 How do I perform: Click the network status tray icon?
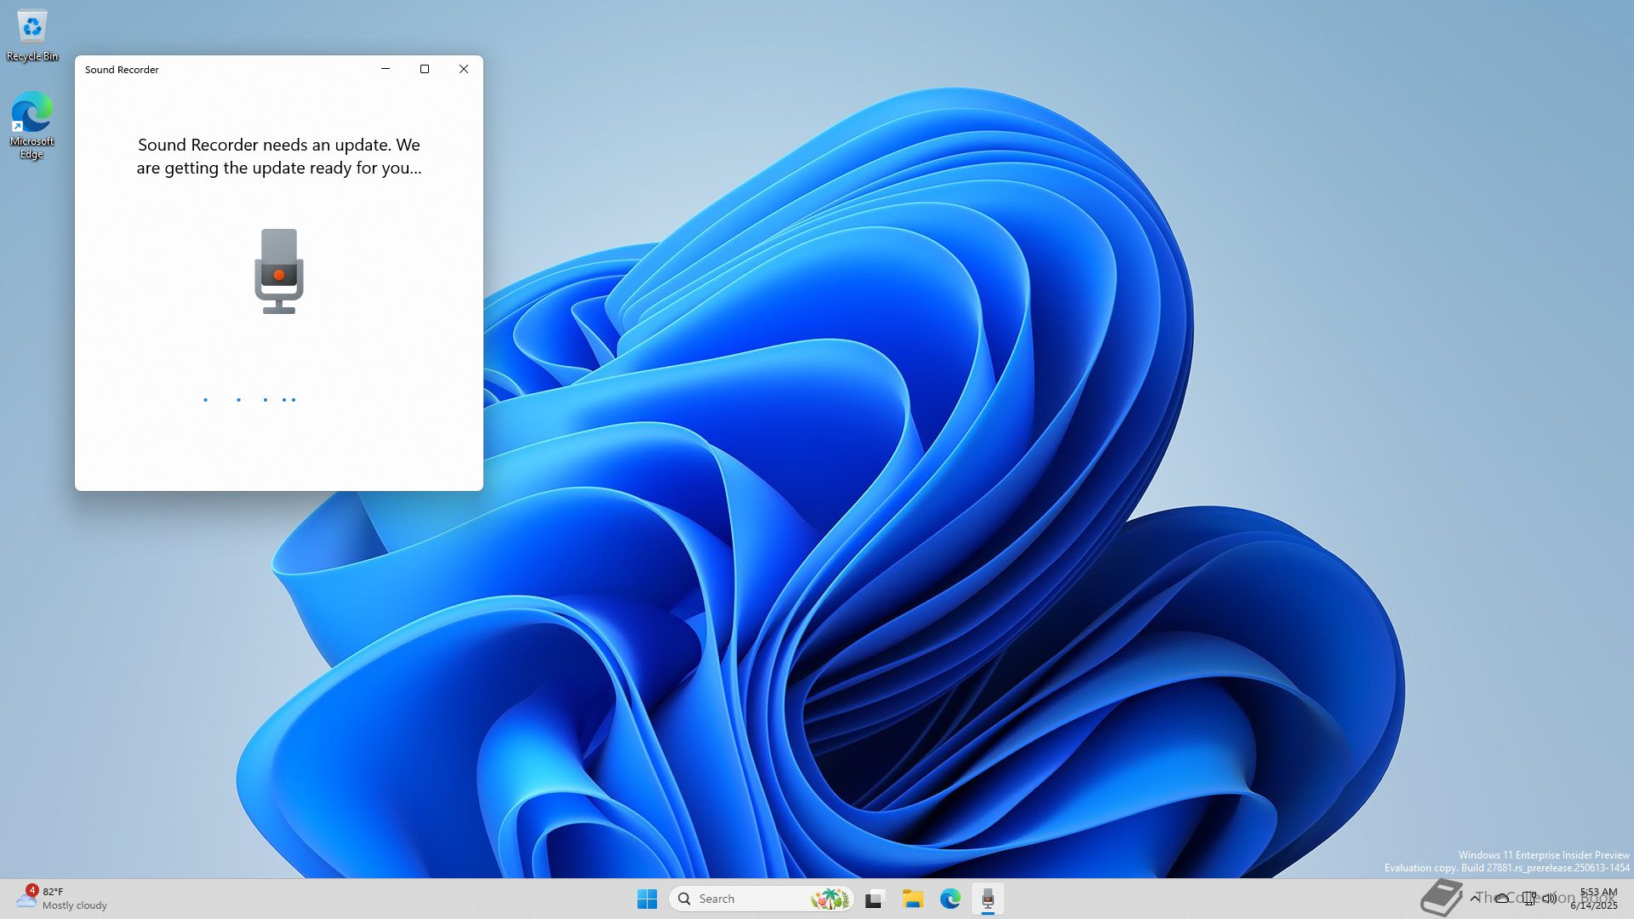(1529, 898)
